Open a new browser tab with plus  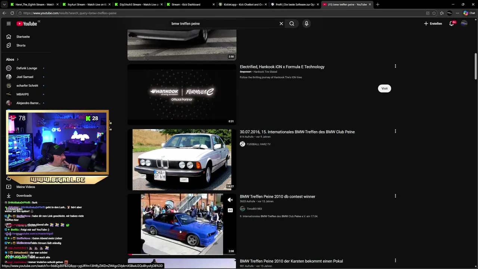click(378, 4)
